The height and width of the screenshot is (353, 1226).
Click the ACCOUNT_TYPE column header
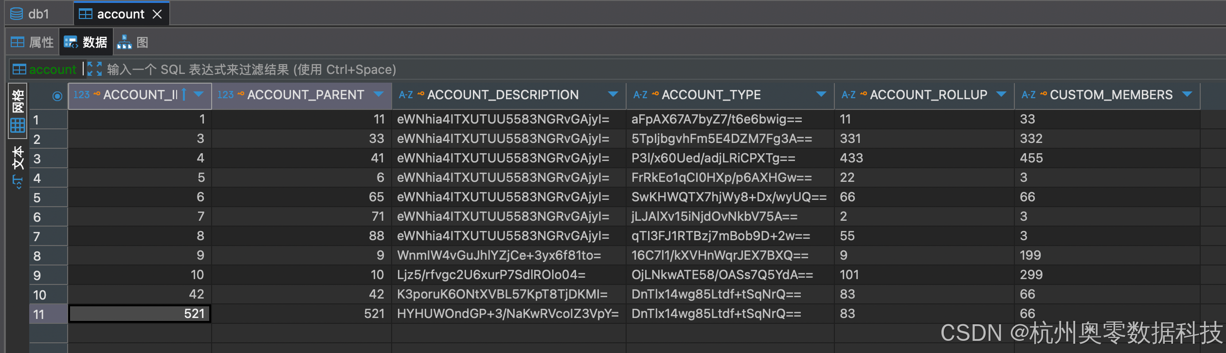tap(730, 95)
